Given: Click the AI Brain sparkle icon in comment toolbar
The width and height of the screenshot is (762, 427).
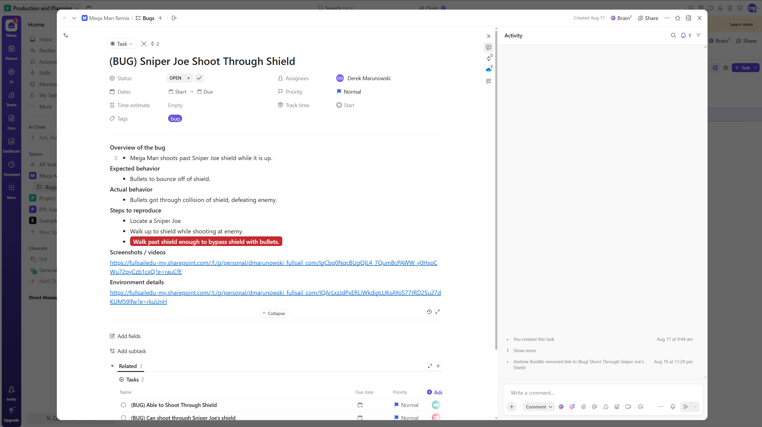Looking at the screenshot, I should point(561,407).
